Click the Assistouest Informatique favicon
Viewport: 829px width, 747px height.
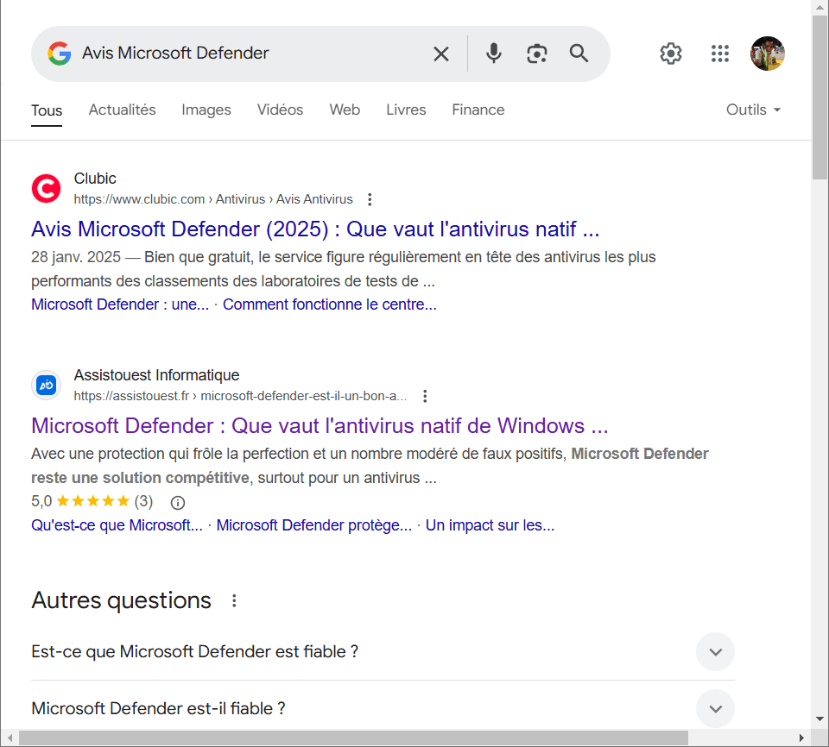coord(46,385)
